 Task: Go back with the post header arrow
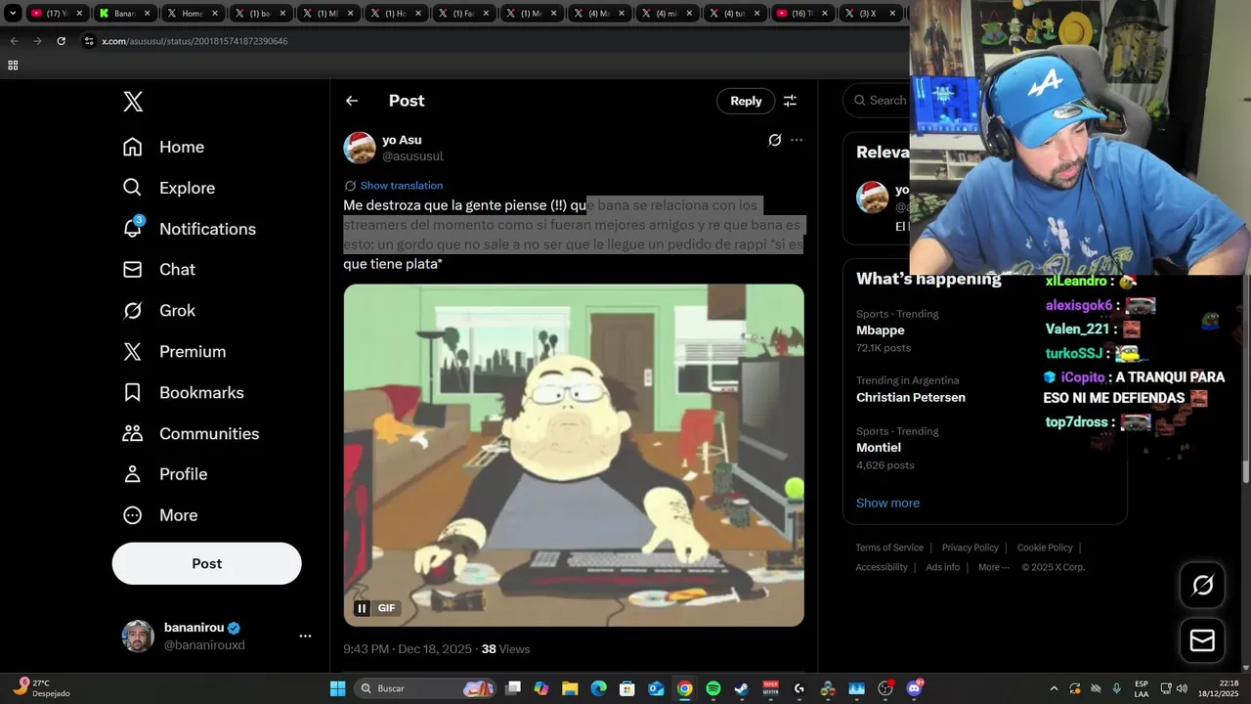click(352, 101)
